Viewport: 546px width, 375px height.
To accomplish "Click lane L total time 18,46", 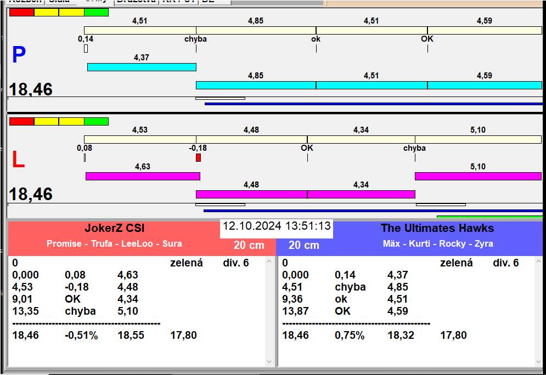I will click(x=31, y=195).
